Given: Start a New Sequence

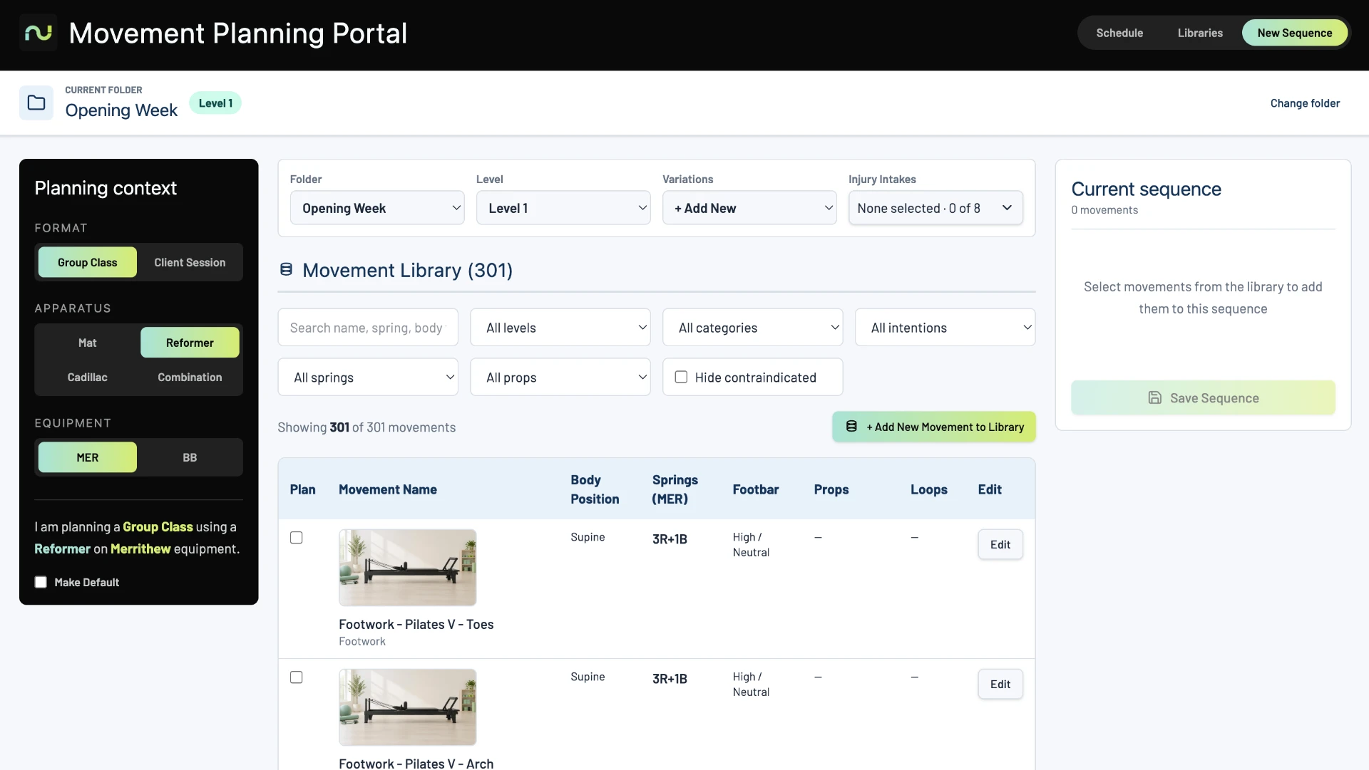Looking at the screenshot, I should [1295, 33].
